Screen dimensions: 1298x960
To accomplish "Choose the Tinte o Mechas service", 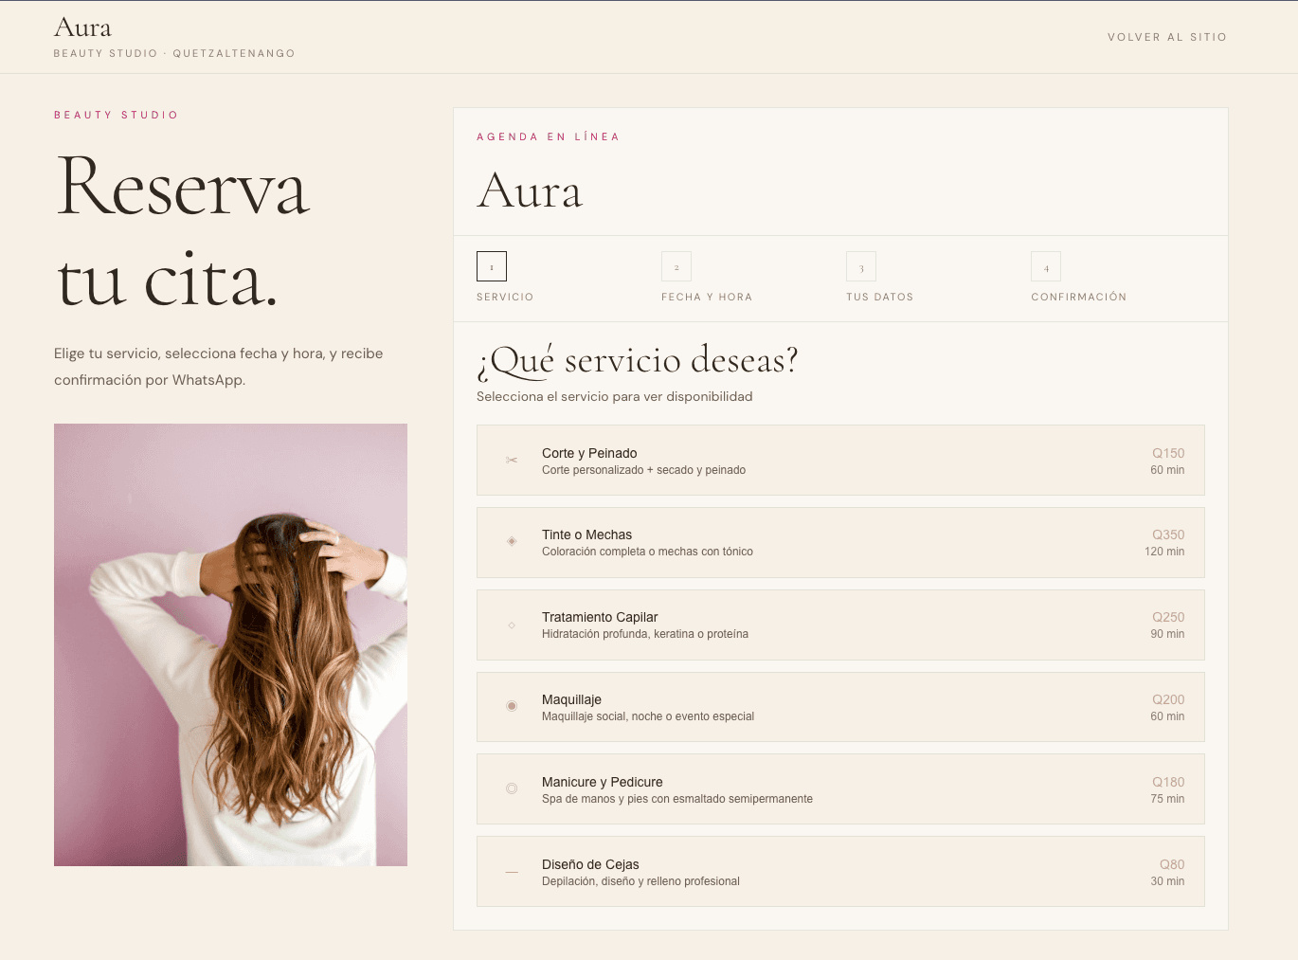I will pyautogui.click(x=840, y=542).
